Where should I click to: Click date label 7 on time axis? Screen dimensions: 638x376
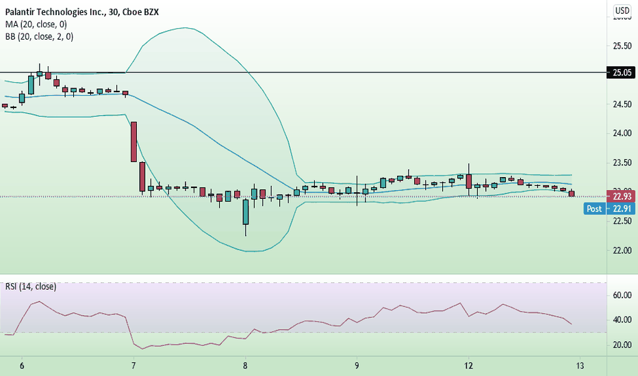coord(133,366)
